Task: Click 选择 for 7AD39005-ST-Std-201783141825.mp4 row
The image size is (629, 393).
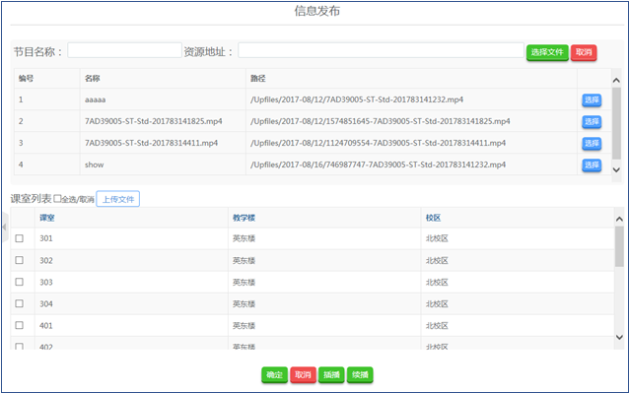Action: [x=592, y=122]
